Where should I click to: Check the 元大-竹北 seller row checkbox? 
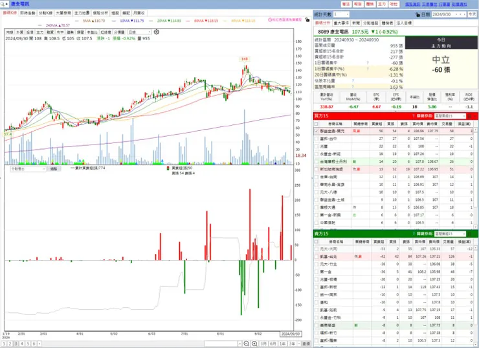pyautogui.click(x=317, y=264)
